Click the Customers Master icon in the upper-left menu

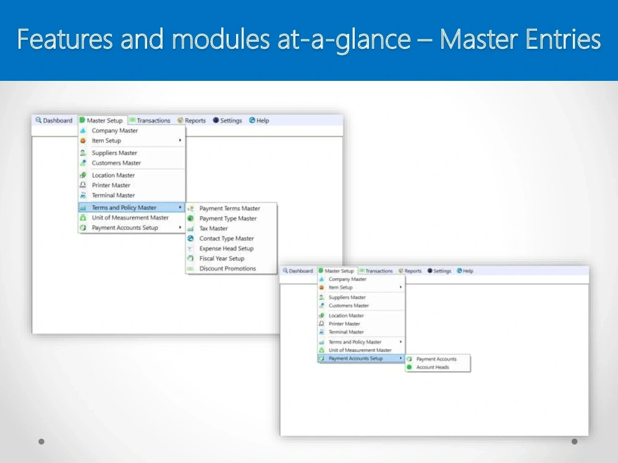pos(83,162)
